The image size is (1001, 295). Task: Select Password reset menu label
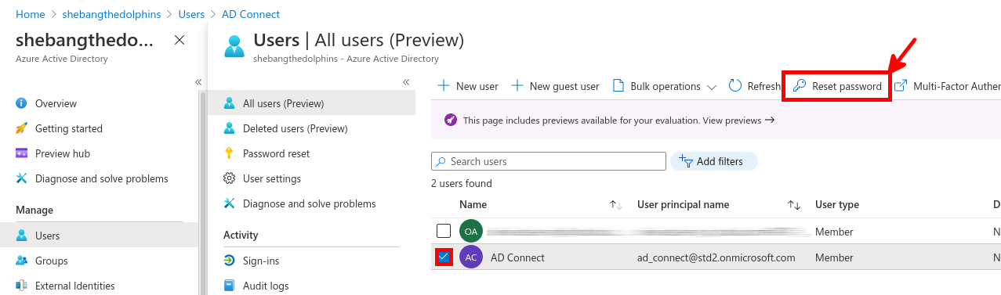tap(276, 153)
